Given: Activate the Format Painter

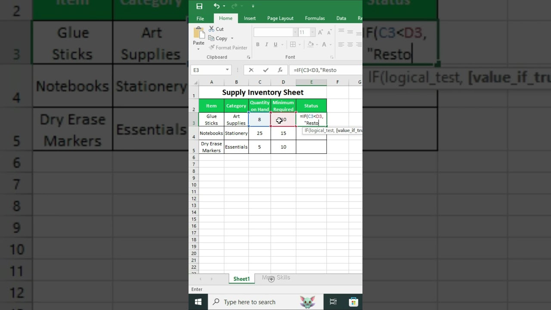Looking at the screenshot, I should coord(228,48).
